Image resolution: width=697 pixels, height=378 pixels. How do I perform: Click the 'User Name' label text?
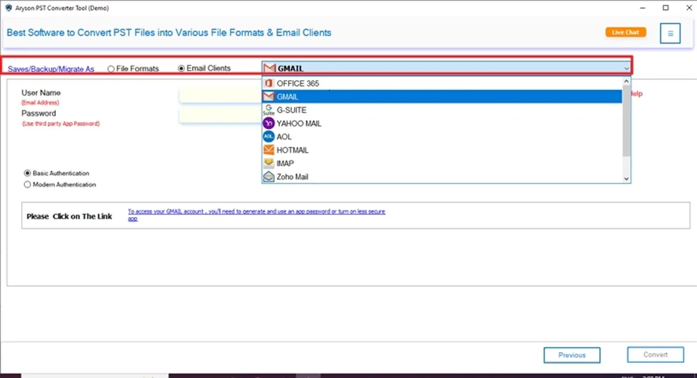41,93
